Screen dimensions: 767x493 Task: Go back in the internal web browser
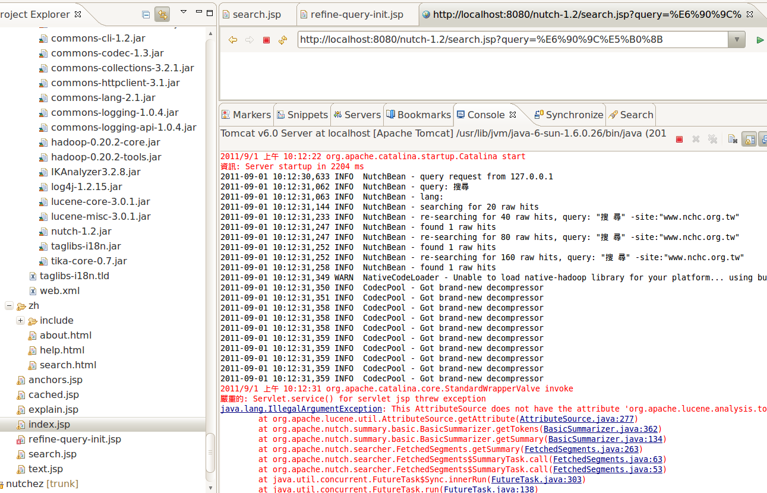point(233,40)
